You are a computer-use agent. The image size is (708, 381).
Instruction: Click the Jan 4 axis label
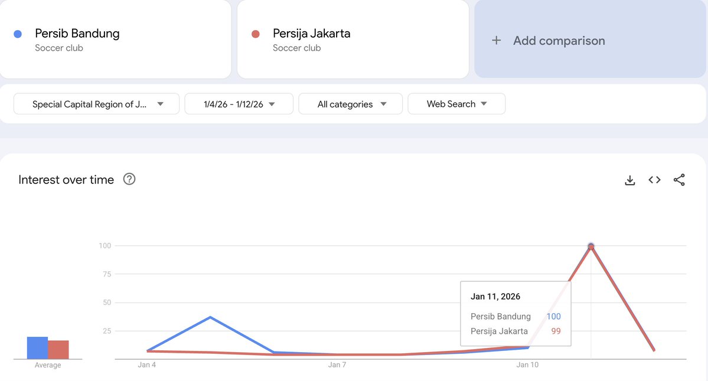coord(147,364)
